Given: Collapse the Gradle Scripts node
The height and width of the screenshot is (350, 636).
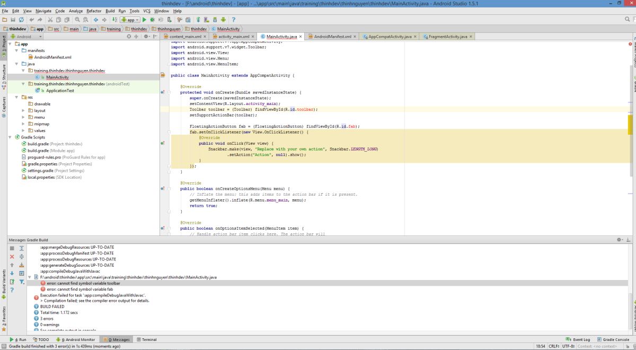Looking at the screenshot, I should point(10,137).
